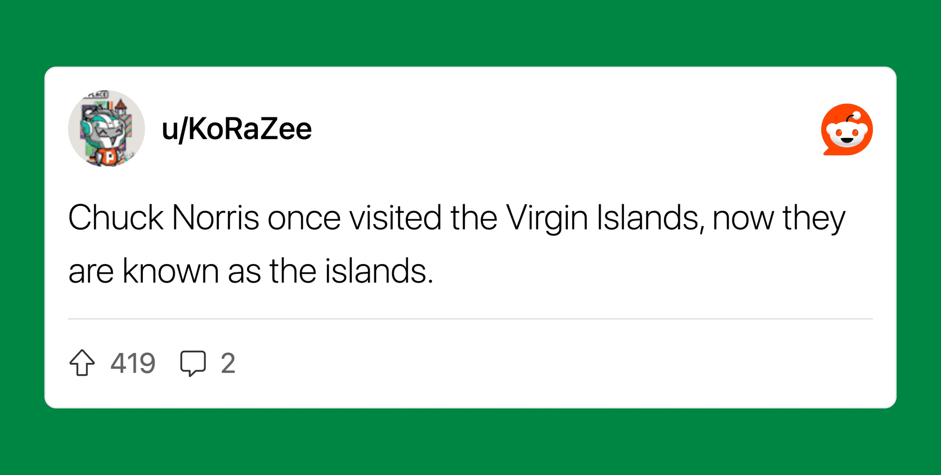Click the word "known" in the post
This screenshot has height=475, width=941.
tap(170, 271)
